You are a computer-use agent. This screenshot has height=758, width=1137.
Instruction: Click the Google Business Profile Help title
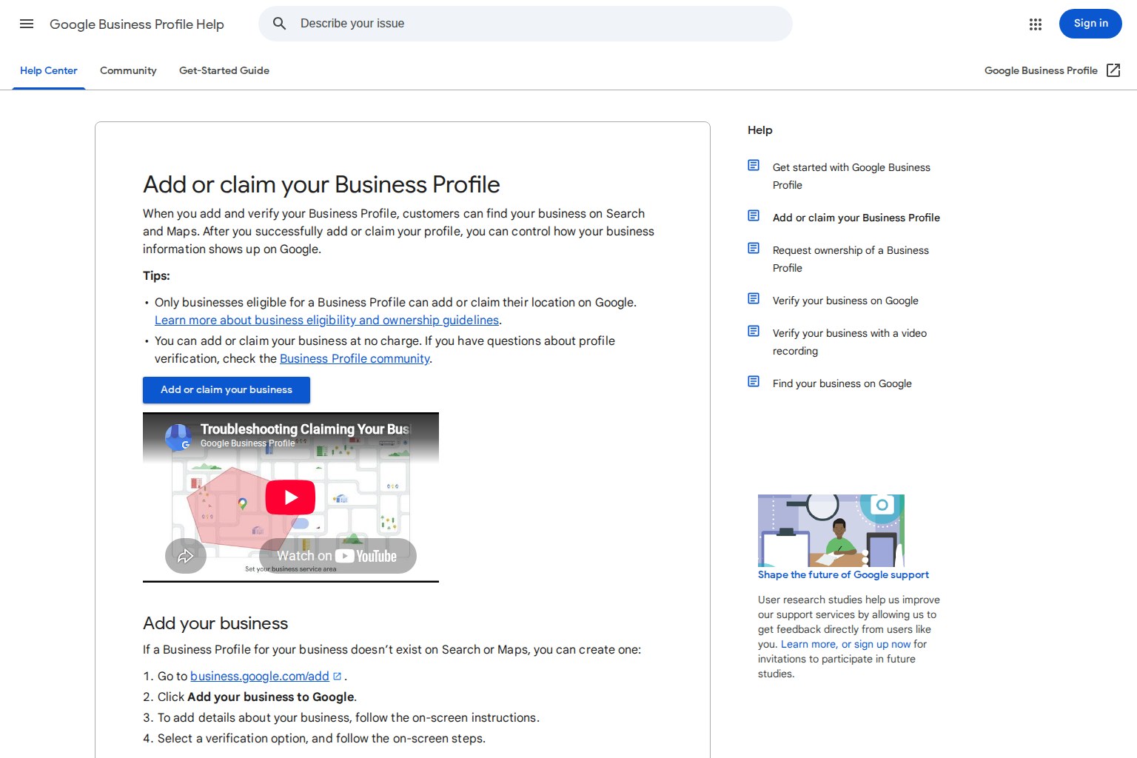pos(137,24)
